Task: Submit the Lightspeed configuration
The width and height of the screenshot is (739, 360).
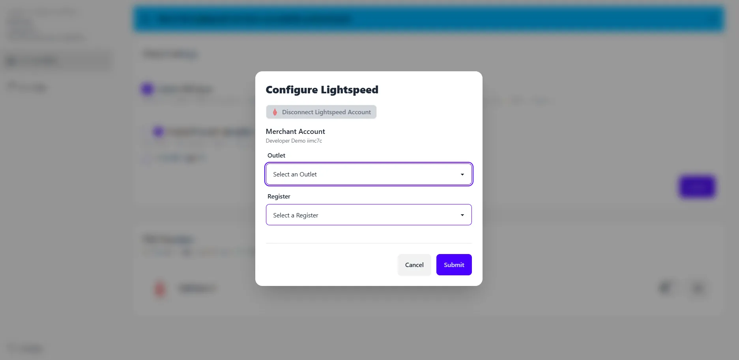Action: coord(454,265)
